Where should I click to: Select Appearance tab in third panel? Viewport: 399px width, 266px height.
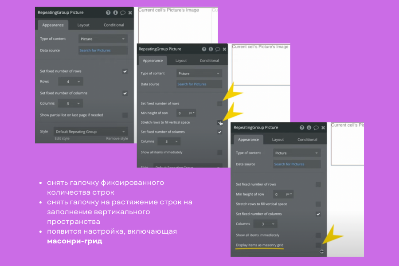pyautogui.click(x=248, y=140)
